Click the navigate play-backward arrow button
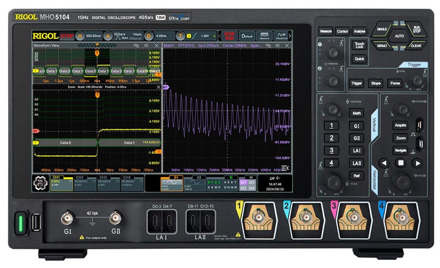 click(x=384, y=163)
